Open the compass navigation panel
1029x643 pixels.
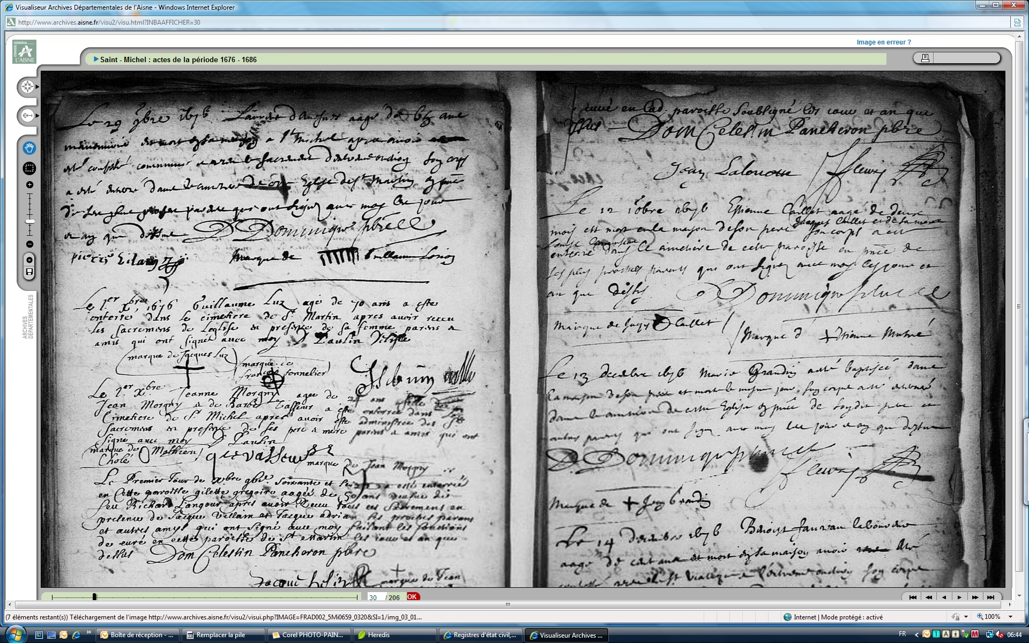click(28, 86)
